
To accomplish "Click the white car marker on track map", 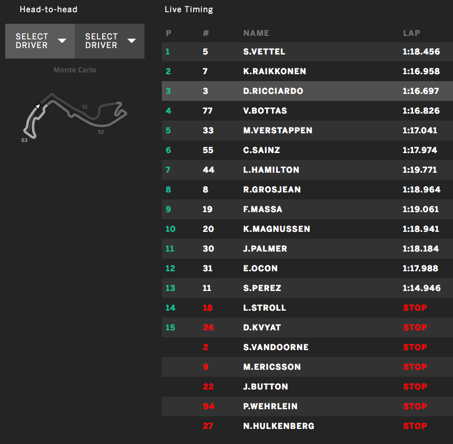I will pos(37,106).
